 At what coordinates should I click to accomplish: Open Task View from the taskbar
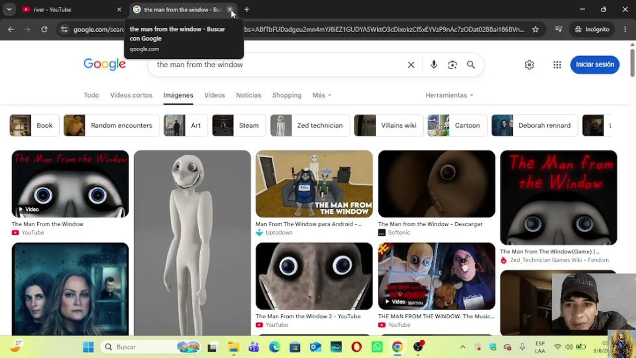pos(212,347)
